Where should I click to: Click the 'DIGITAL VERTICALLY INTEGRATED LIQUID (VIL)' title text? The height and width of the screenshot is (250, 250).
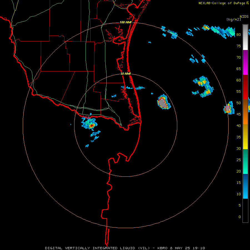click(x=97, y=248)
